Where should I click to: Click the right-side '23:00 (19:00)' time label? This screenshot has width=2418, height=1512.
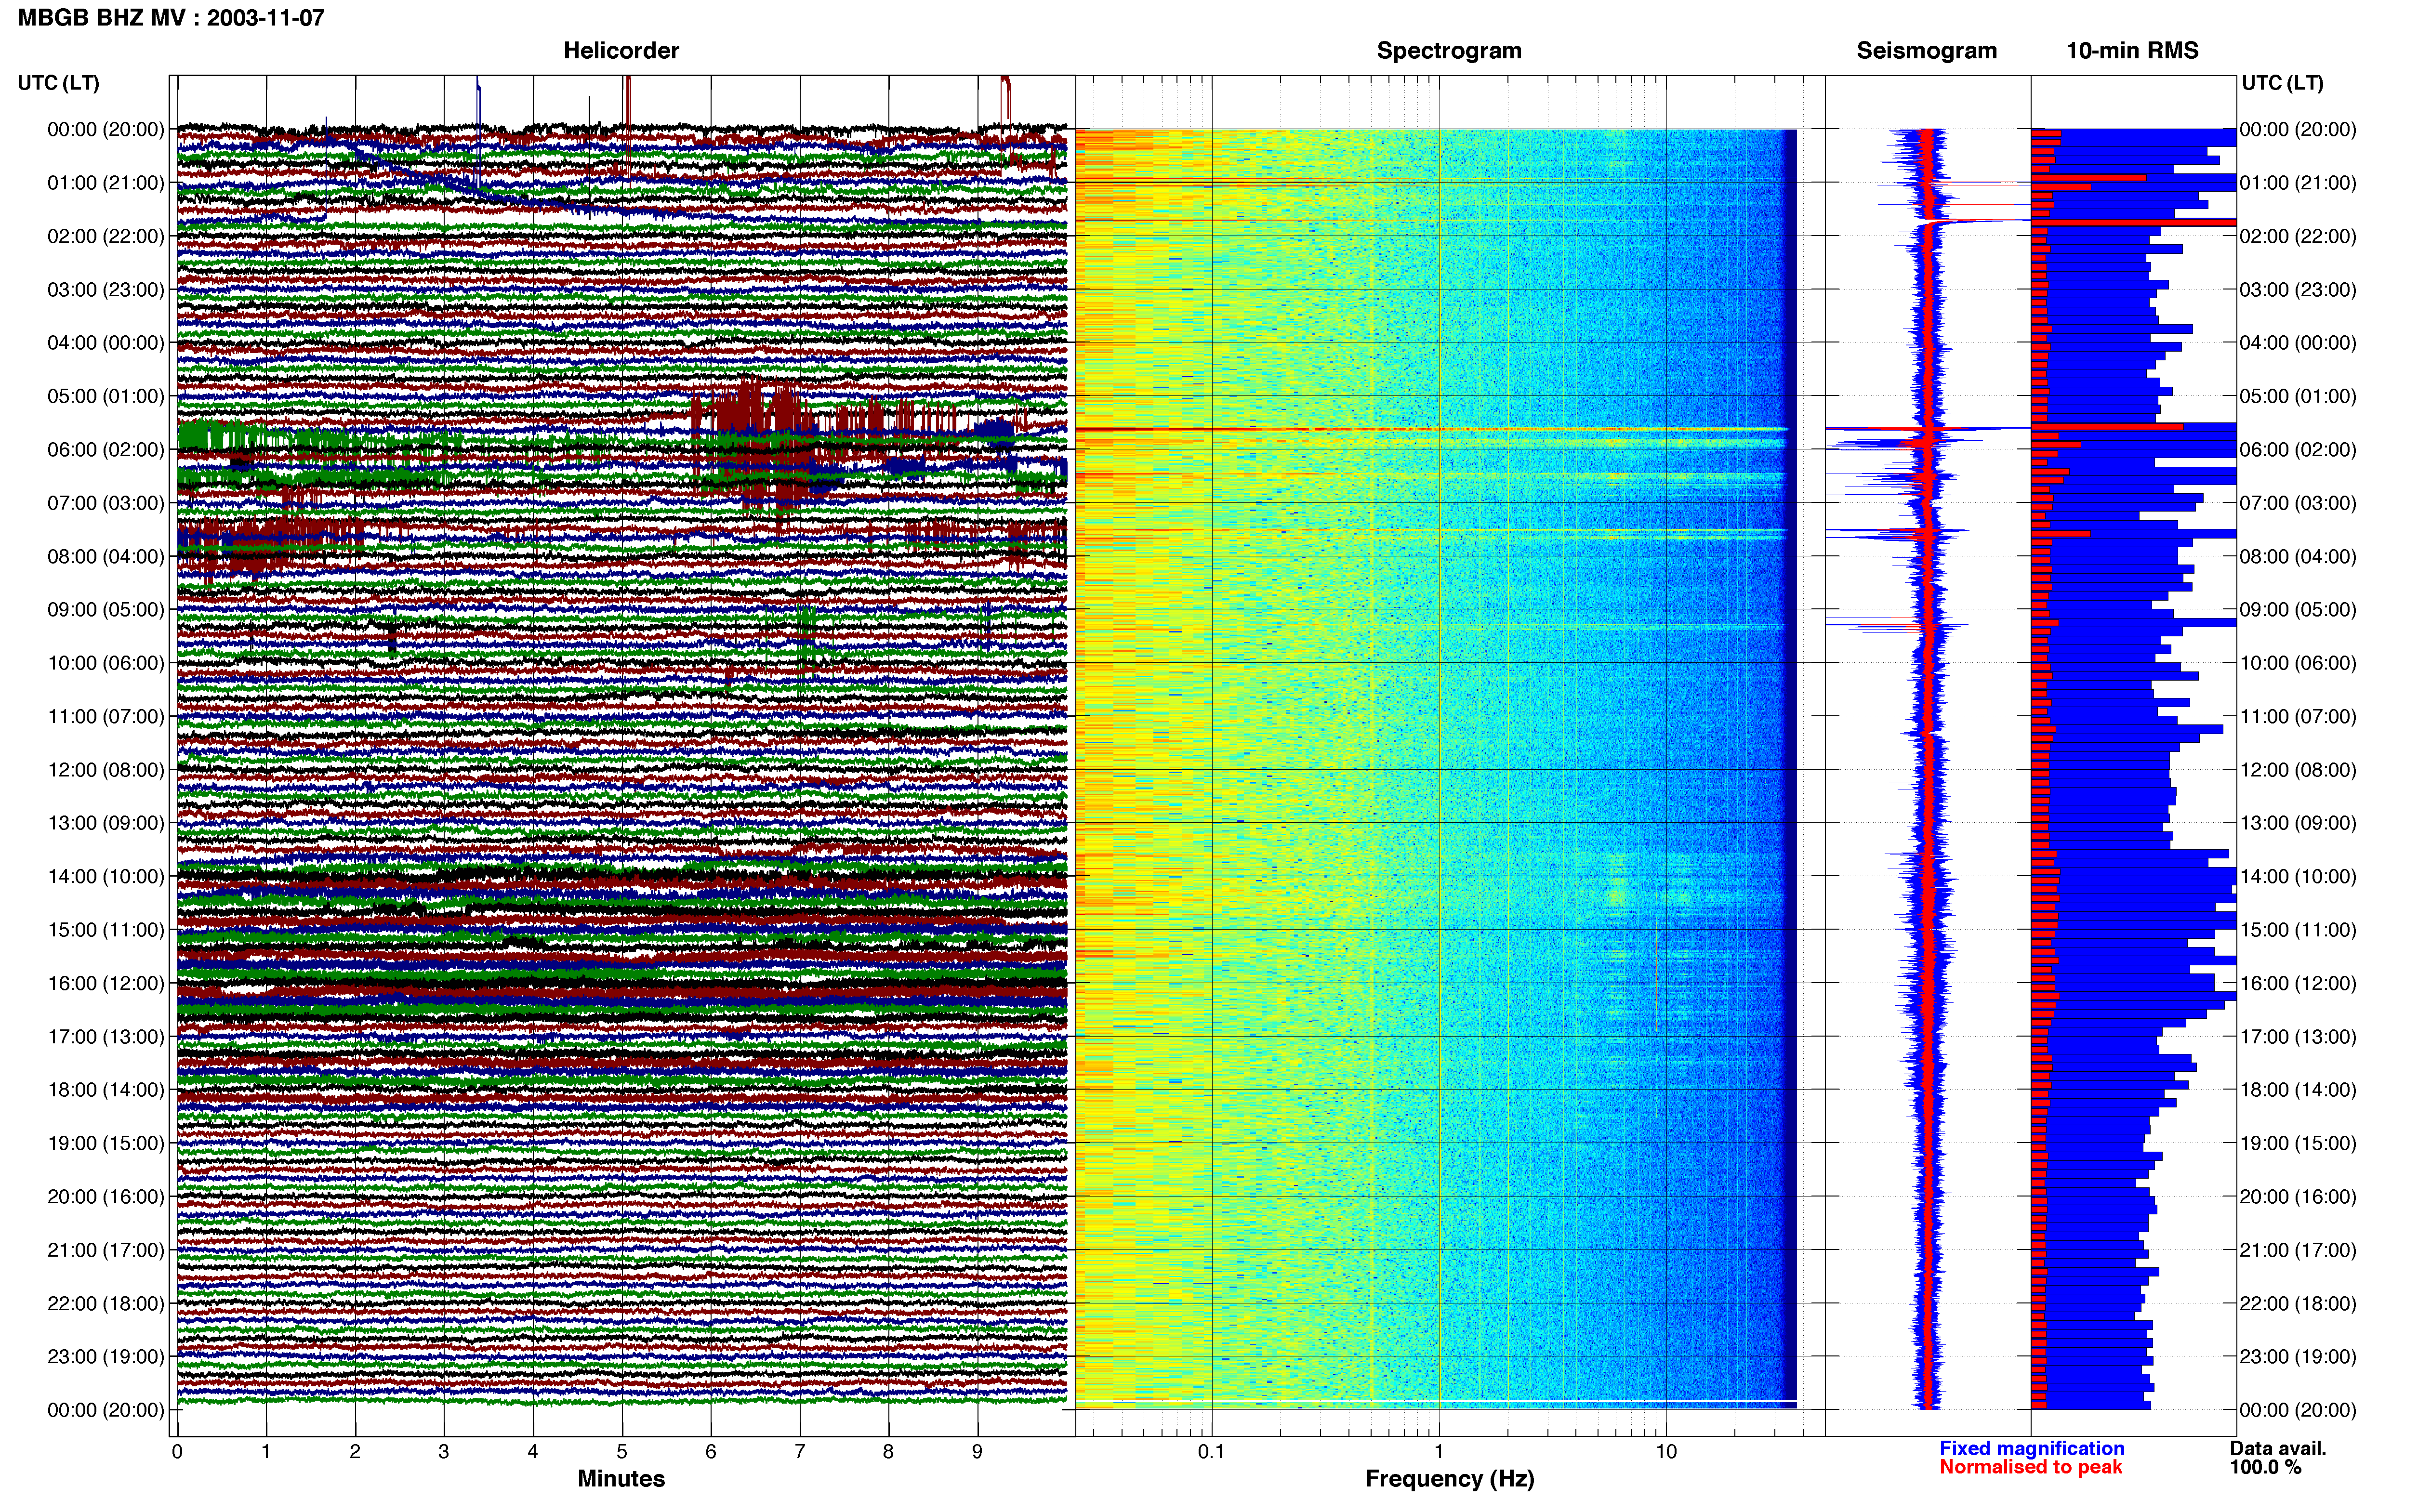tap(2298, 1357)
